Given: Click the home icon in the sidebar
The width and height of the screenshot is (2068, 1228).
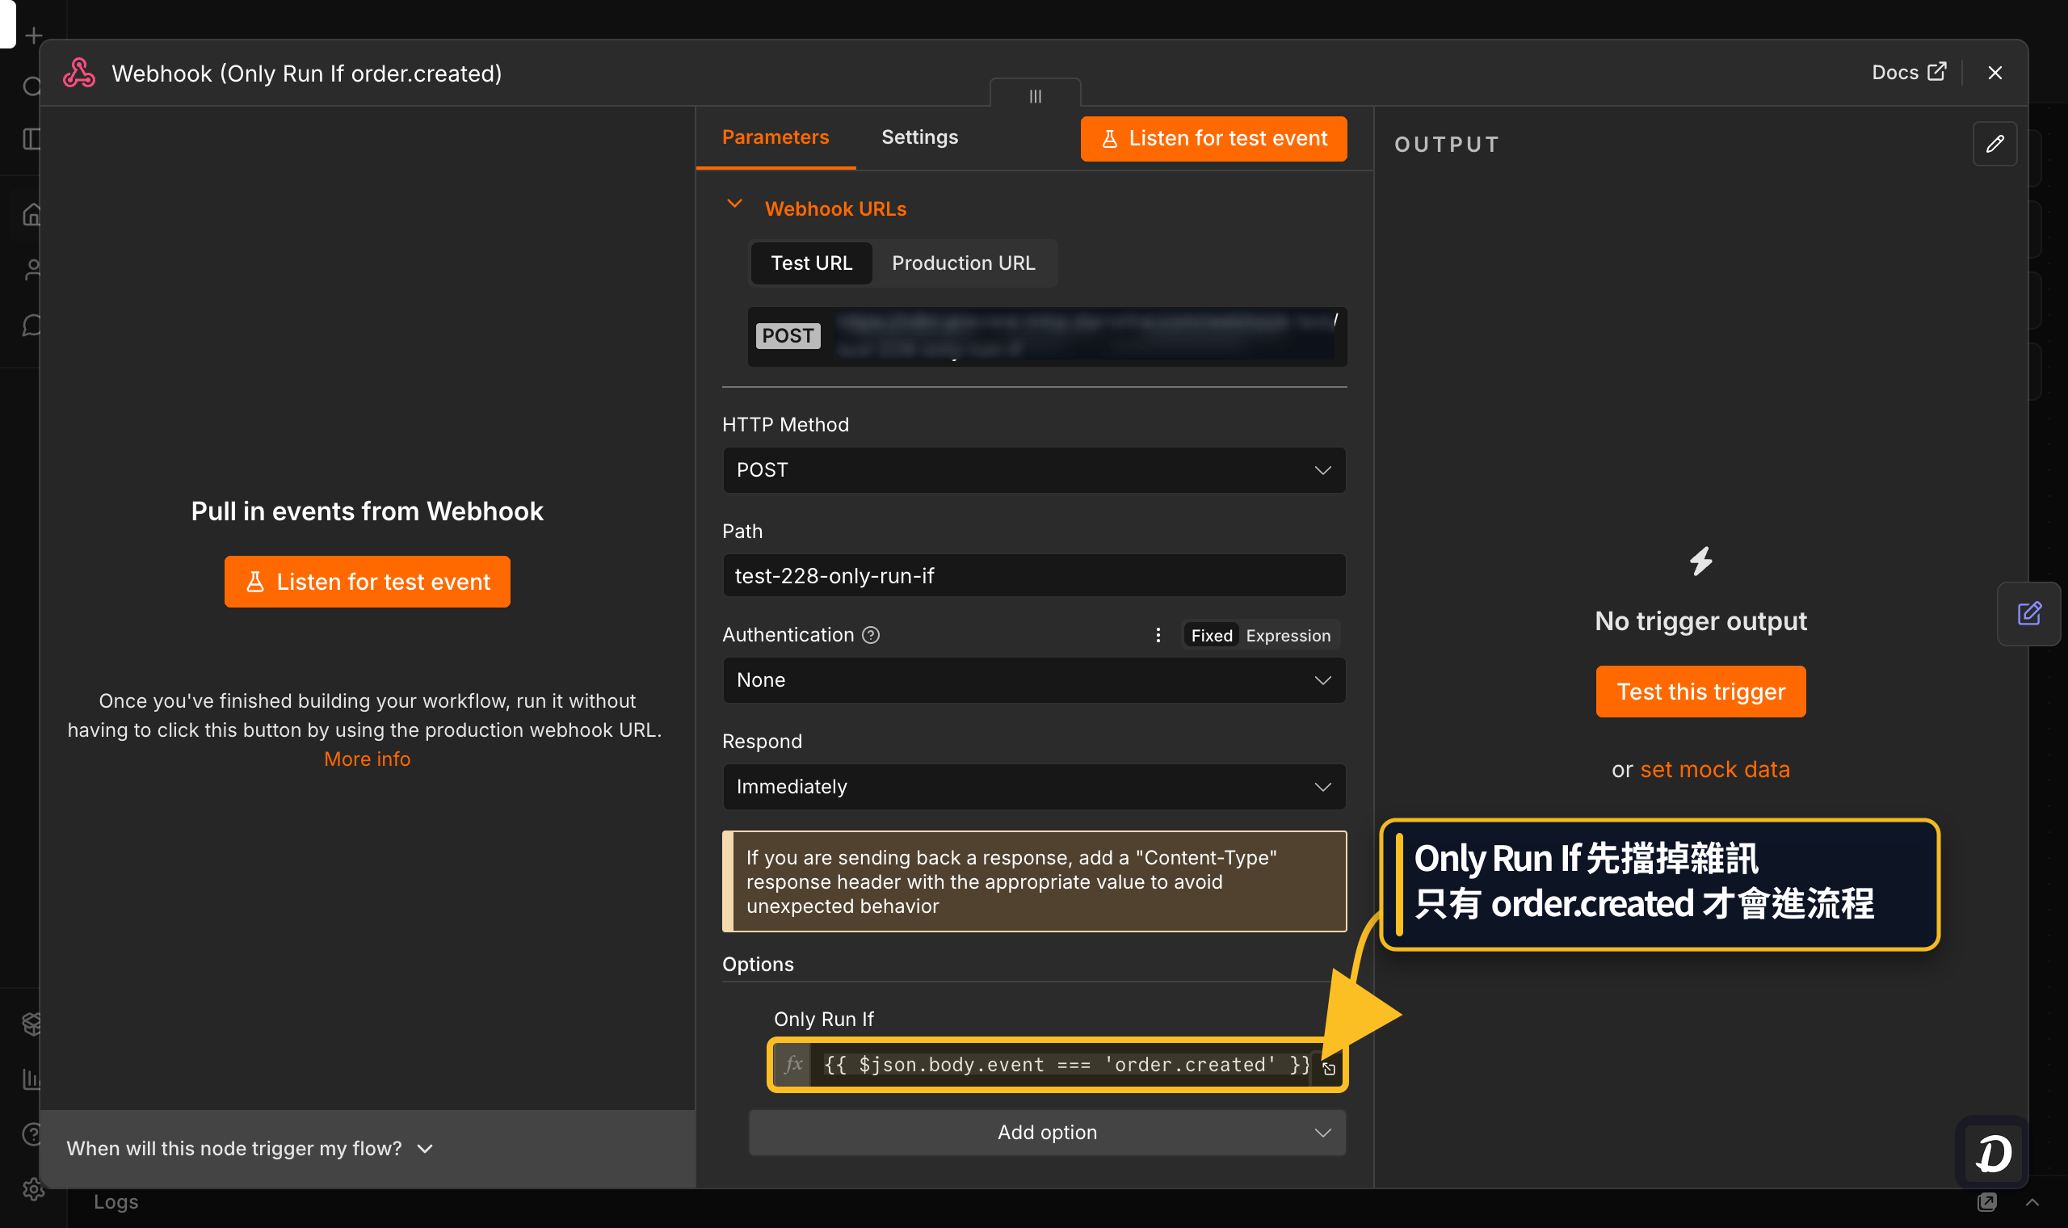Looking at the screenshot, I should [x=32, y=214].
